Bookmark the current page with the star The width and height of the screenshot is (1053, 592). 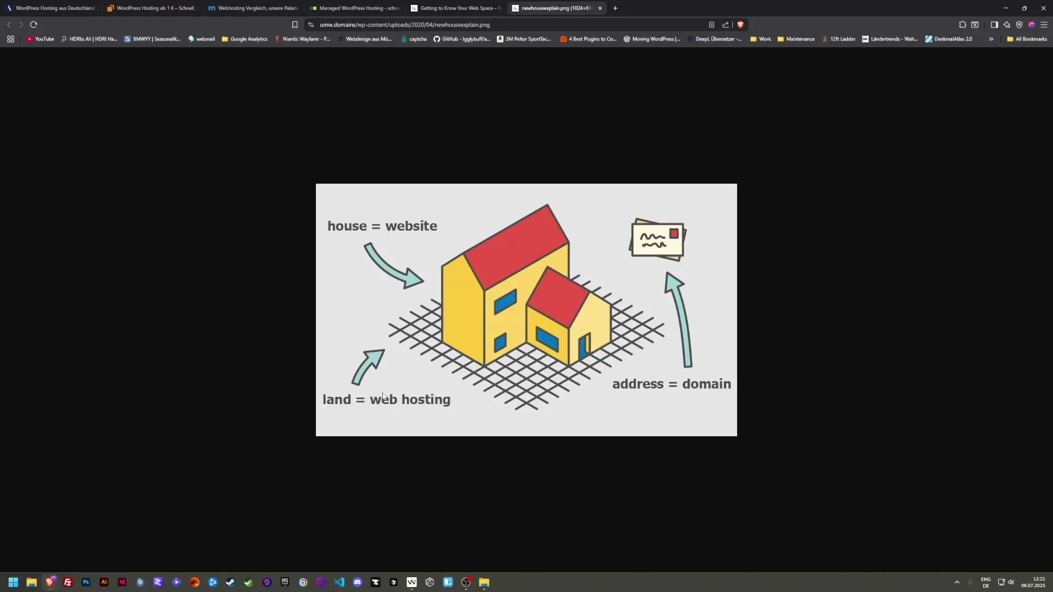tap(295, 25)
